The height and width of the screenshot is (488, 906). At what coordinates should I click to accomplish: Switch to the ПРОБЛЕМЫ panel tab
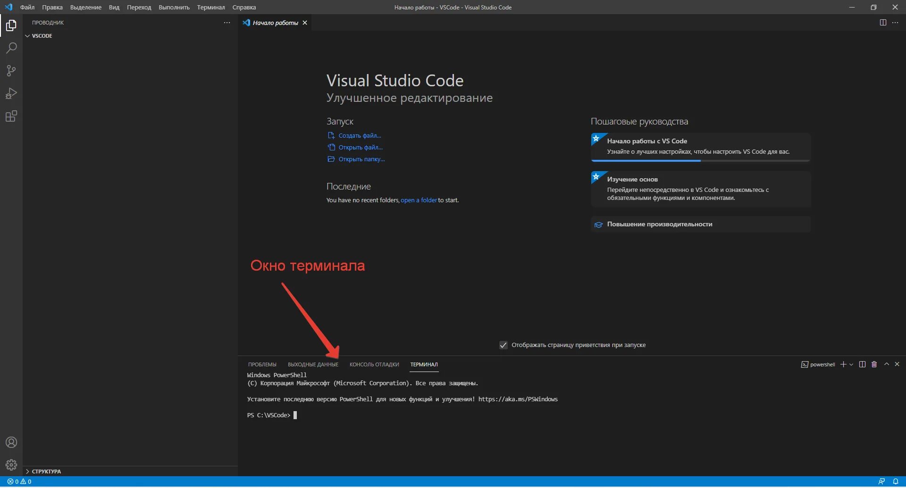[262, 364]
